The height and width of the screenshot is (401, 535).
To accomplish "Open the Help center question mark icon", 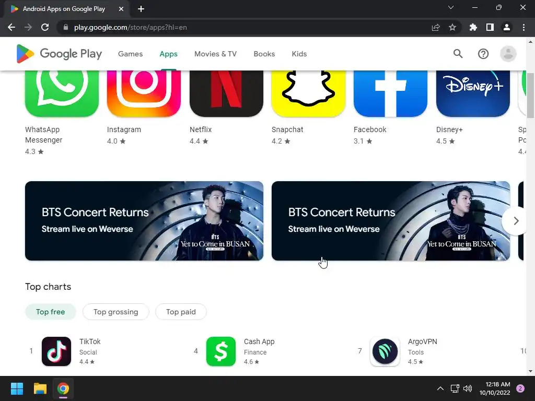I will tap(483, 54).
